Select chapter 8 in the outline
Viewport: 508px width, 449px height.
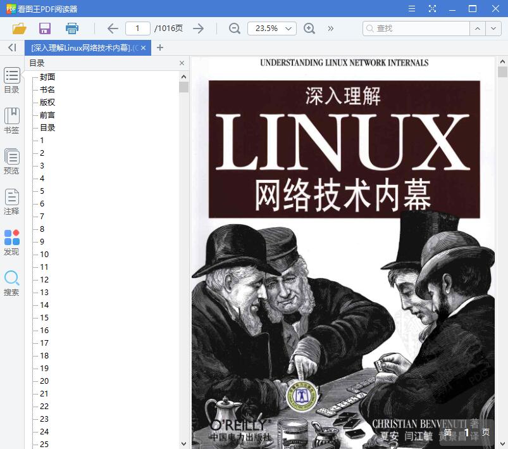42,229
